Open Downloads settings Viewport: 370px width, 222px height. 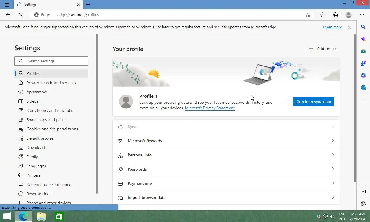(x=51, y=147)
